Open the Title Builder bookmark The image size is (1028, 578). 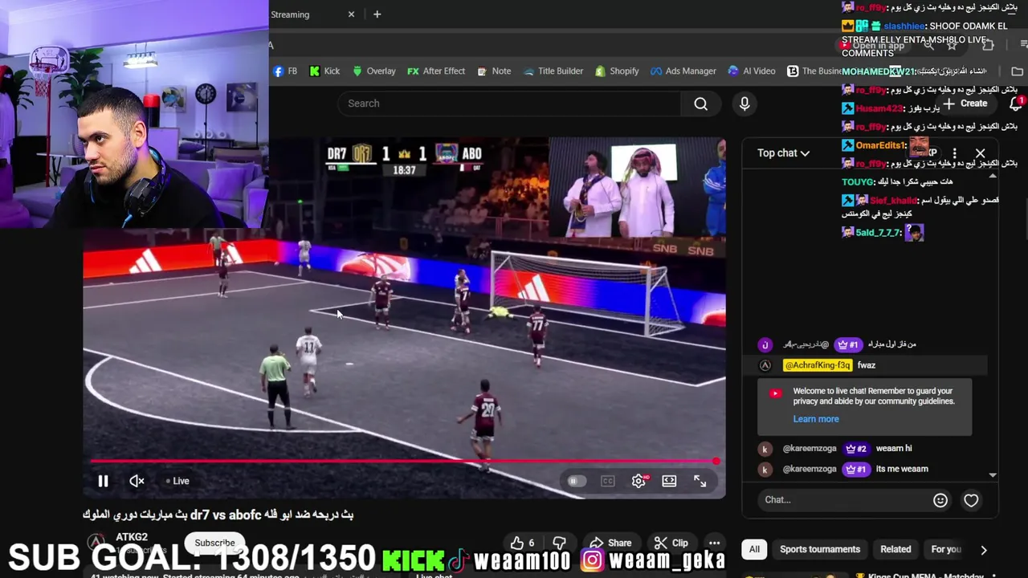553,71
